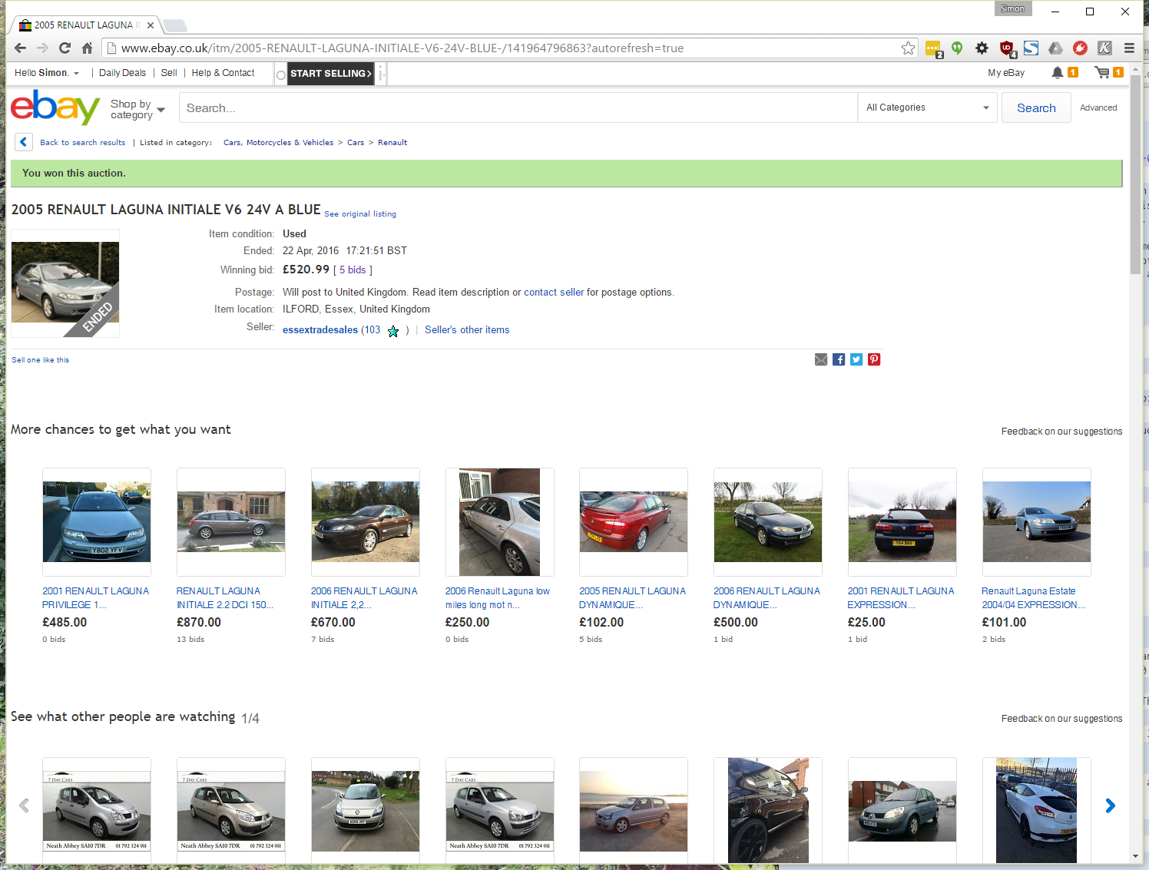Screen dimensions: 1149x870
Task: Click Sell one like this
Action: pos(40,360)
